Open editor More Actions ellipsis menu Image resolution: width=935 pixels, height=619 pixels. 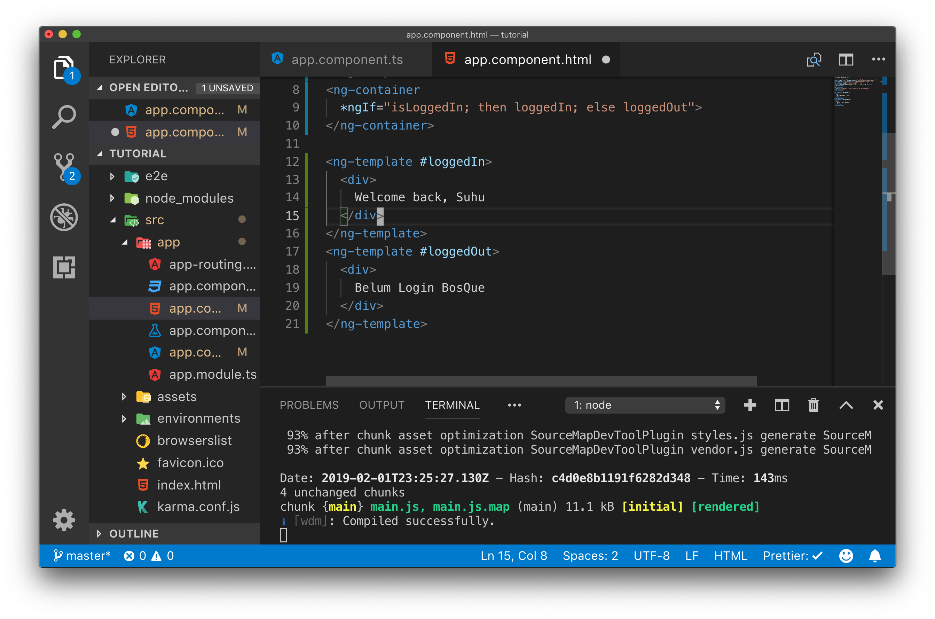[x=879, y=59]
